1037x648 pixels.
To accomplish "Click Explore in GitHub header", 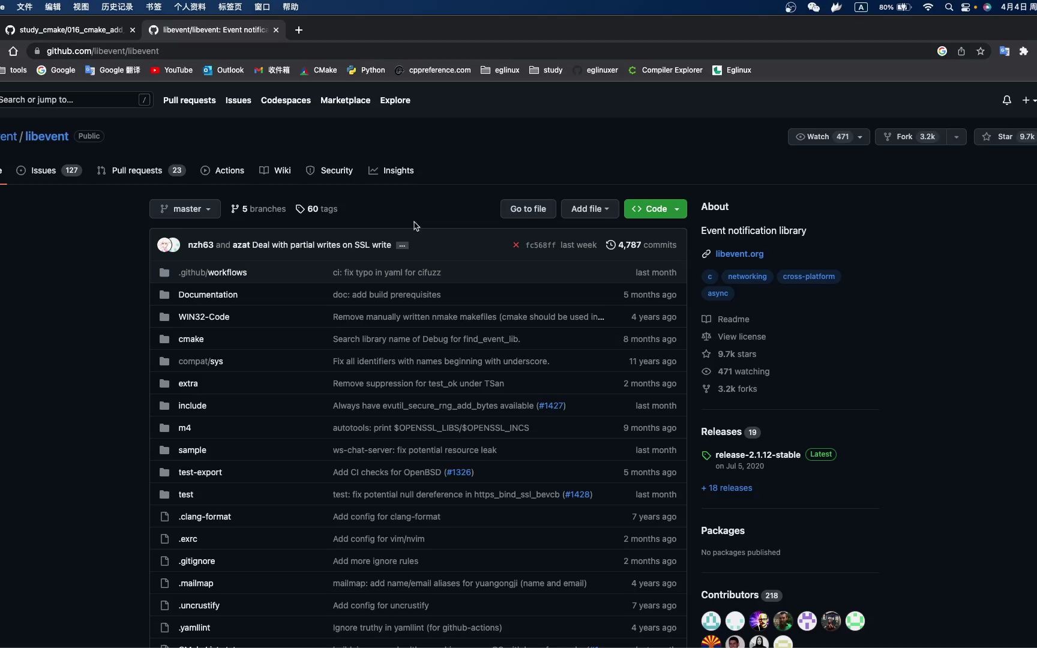I will pos(395,100).
